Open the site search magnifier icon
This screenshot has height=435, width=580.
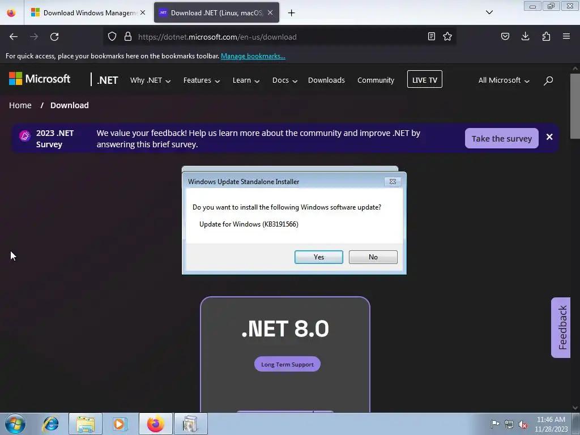tap(548, 80)
